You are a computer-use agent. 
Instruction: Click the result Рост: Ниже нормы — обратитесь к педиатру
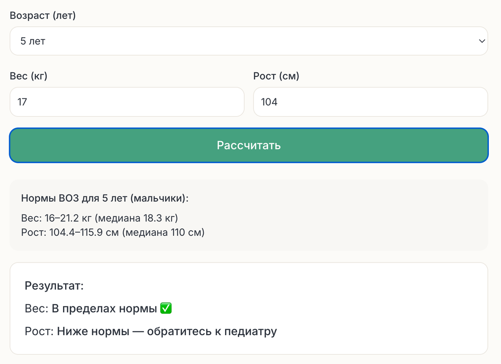[151, 332]
